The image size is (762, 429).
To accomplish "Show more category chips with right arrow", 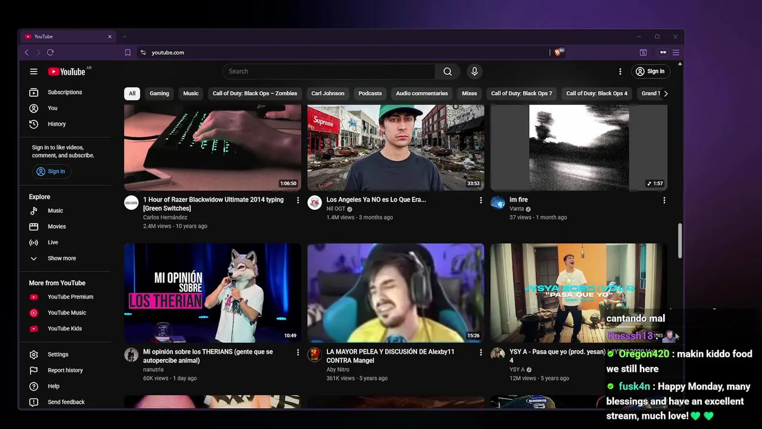I will coord(666,94).
